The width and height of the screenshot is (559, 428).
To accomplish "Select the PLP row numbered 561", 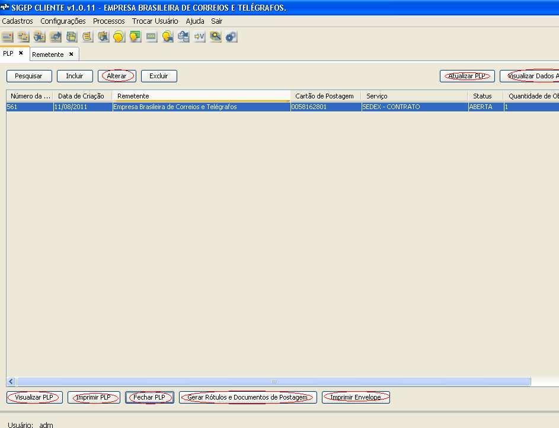I will pos(178,107).
